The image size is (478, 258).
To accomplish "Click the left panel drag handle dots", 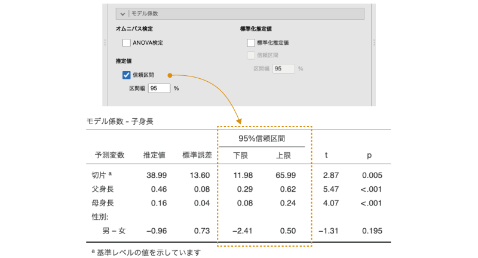I will [x=105, y=42].
